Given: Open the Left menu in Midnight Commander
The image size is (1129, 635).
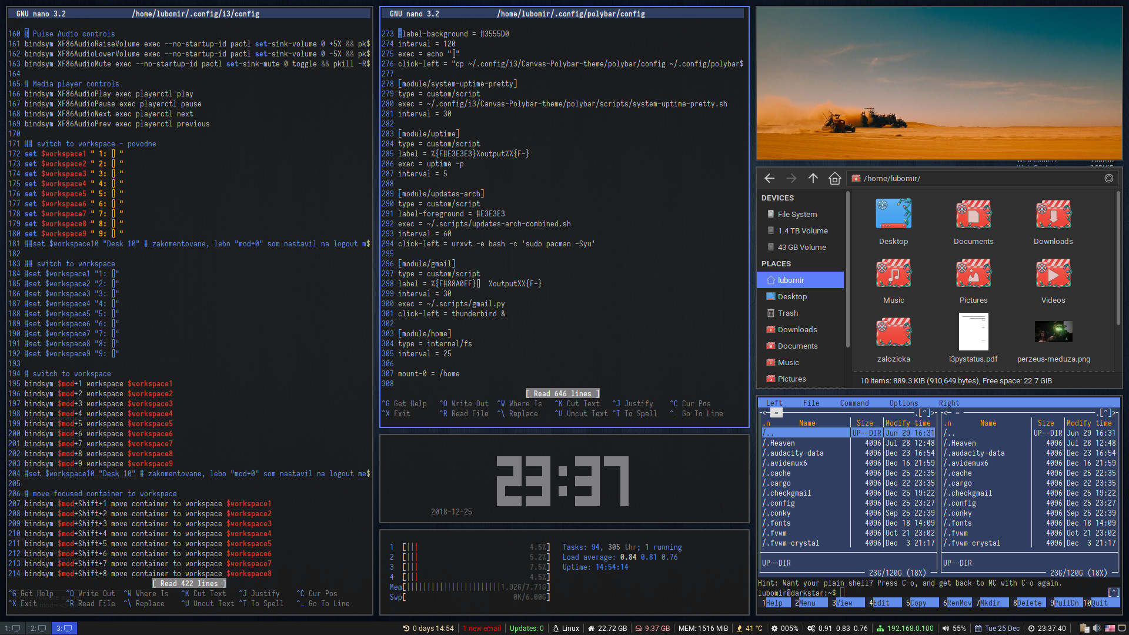Looking at the screenshot, I should tap(774, 403).
